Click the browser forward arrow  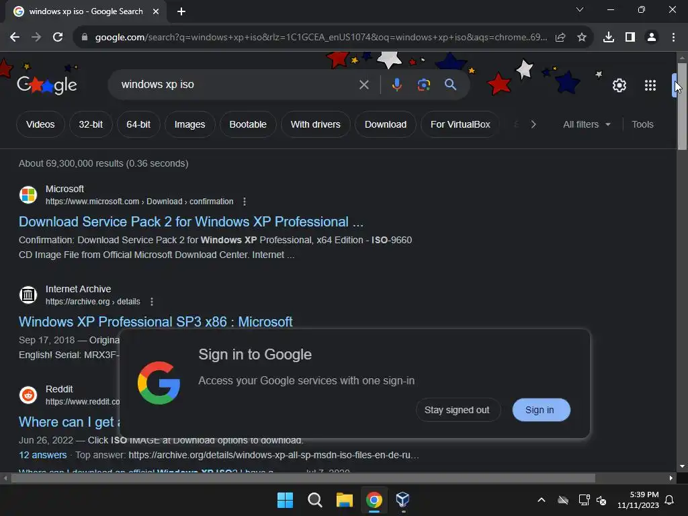(x=36, y=38)
